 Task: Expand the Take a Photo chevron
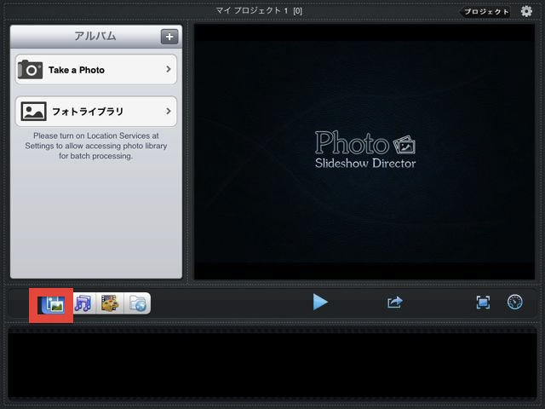click(169, 69)
